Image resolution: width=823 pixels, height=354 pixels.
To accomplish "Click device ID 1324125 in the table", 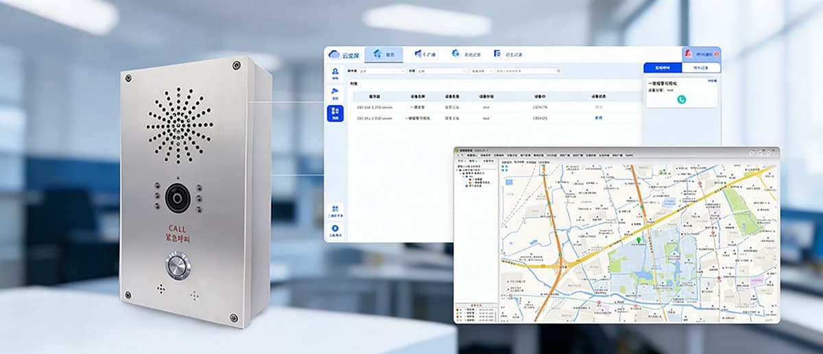I will click(540, 118).
